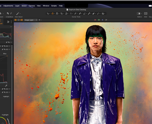Open the Before view options arrow
Image resolution: width=152 pixels, height=124 pixels.
pyautogui.click(x=142, y=14)
